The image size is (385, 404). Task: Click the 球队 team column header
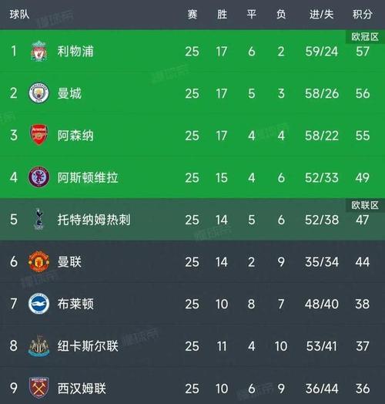click(19, 14)
